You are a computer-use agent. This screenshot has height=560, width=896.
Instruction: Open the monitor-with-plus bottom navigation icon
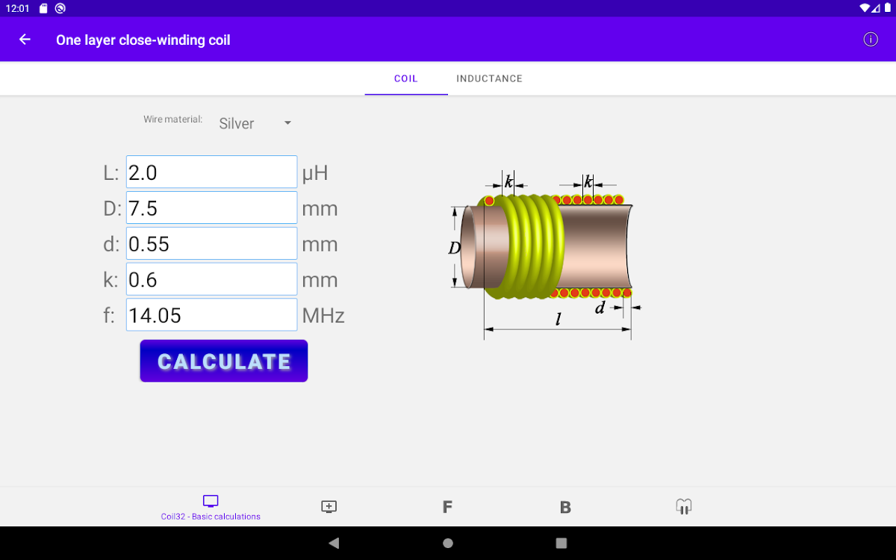pos(329,507)
